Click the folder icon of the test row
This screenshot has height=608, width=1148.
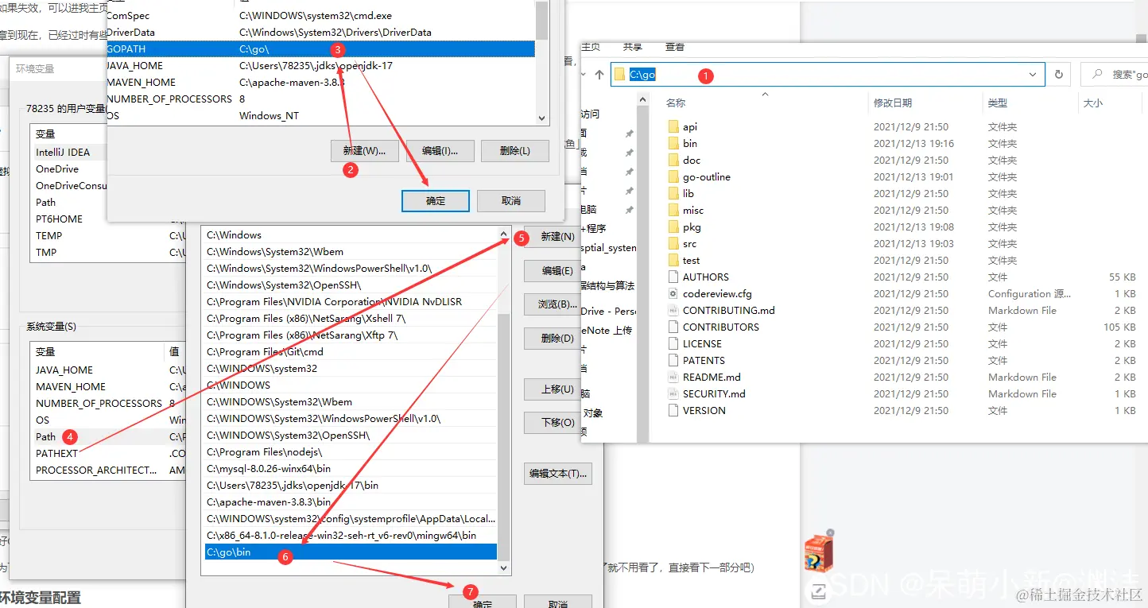pos(673,261)
